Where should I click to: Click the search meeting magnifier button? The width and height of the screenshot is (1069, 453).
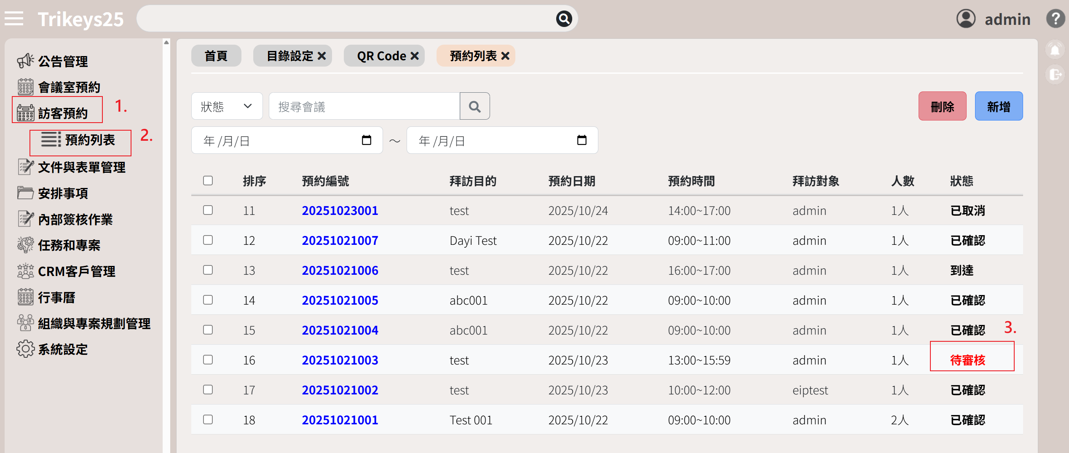pos(474,107)
